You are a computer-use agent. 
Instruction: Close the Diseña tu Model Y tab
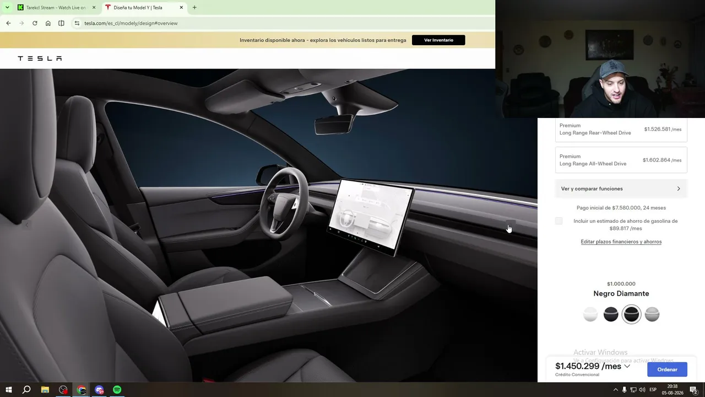coord(181,8)
